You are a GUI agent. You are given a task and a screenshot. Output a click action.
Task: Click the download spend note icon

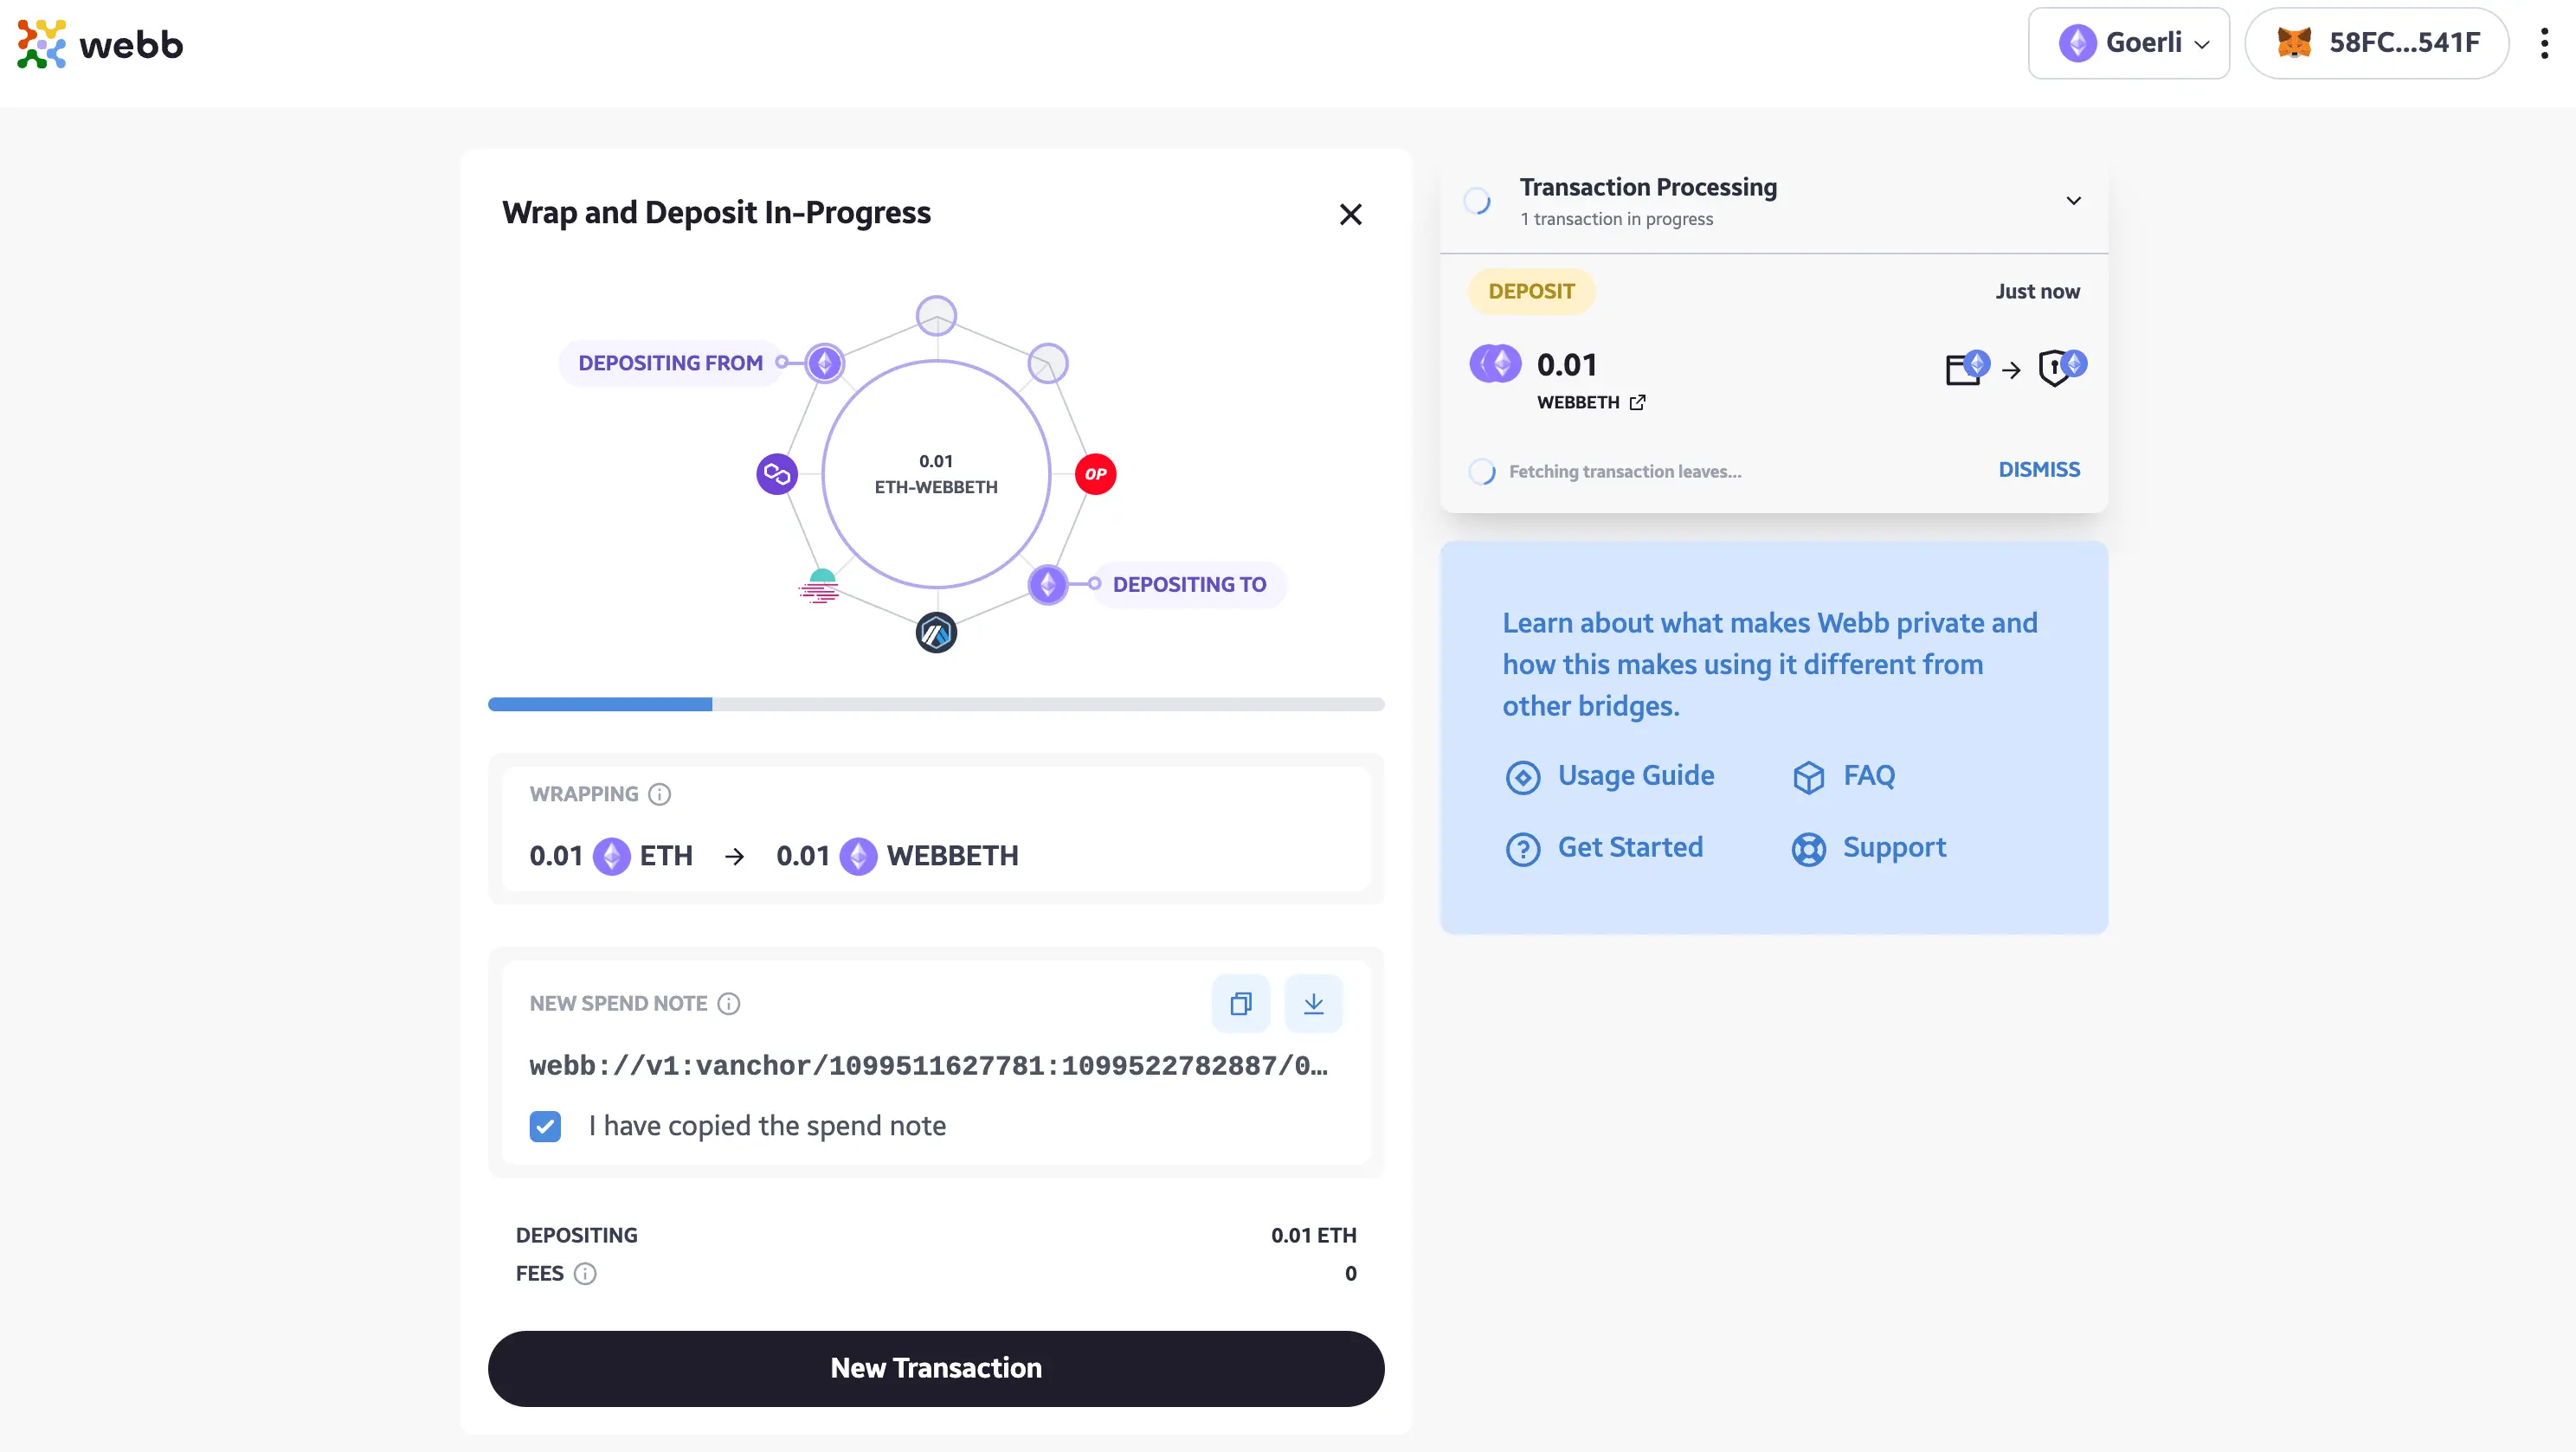click(x=1313, y=1003)
